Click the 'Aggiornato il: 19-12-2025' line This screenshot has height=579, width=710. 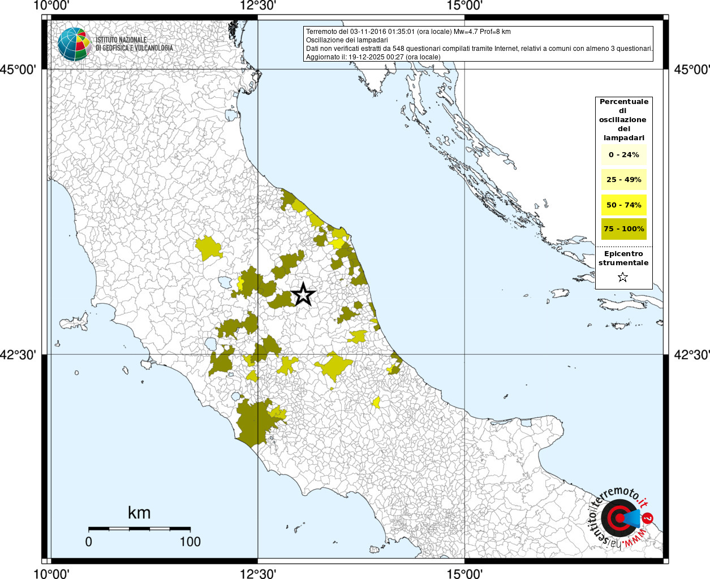(x=373, y=57)
